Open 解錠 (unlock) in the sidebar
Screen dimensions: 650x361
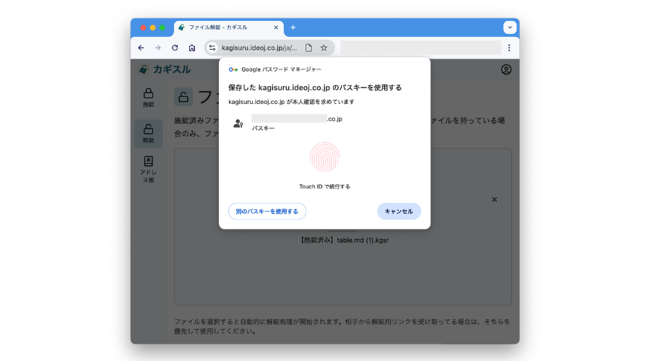tap(148, 134)
